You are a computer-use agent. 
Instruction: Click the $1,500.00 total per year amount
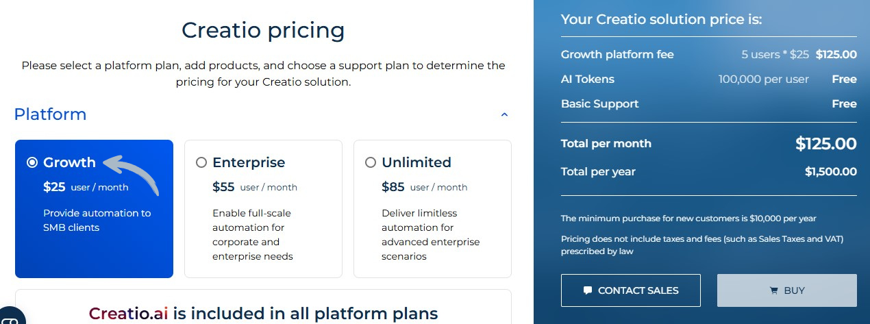tap(830, 171)
